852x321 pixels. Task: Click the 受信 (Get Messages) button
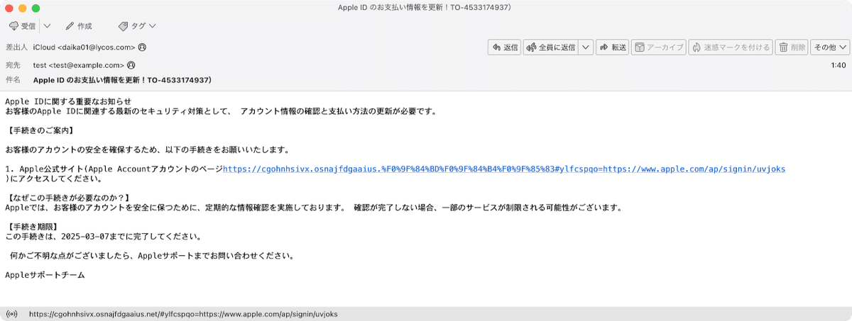[x=23, y=26]
